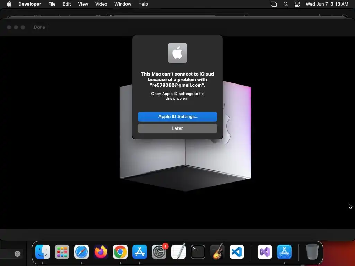
Task: Open the Apple Developer app from the Dock
Action: pos(284,252)
